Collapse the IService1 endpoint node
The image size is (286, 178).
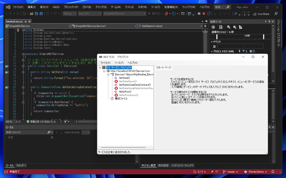tap(108, 74)
